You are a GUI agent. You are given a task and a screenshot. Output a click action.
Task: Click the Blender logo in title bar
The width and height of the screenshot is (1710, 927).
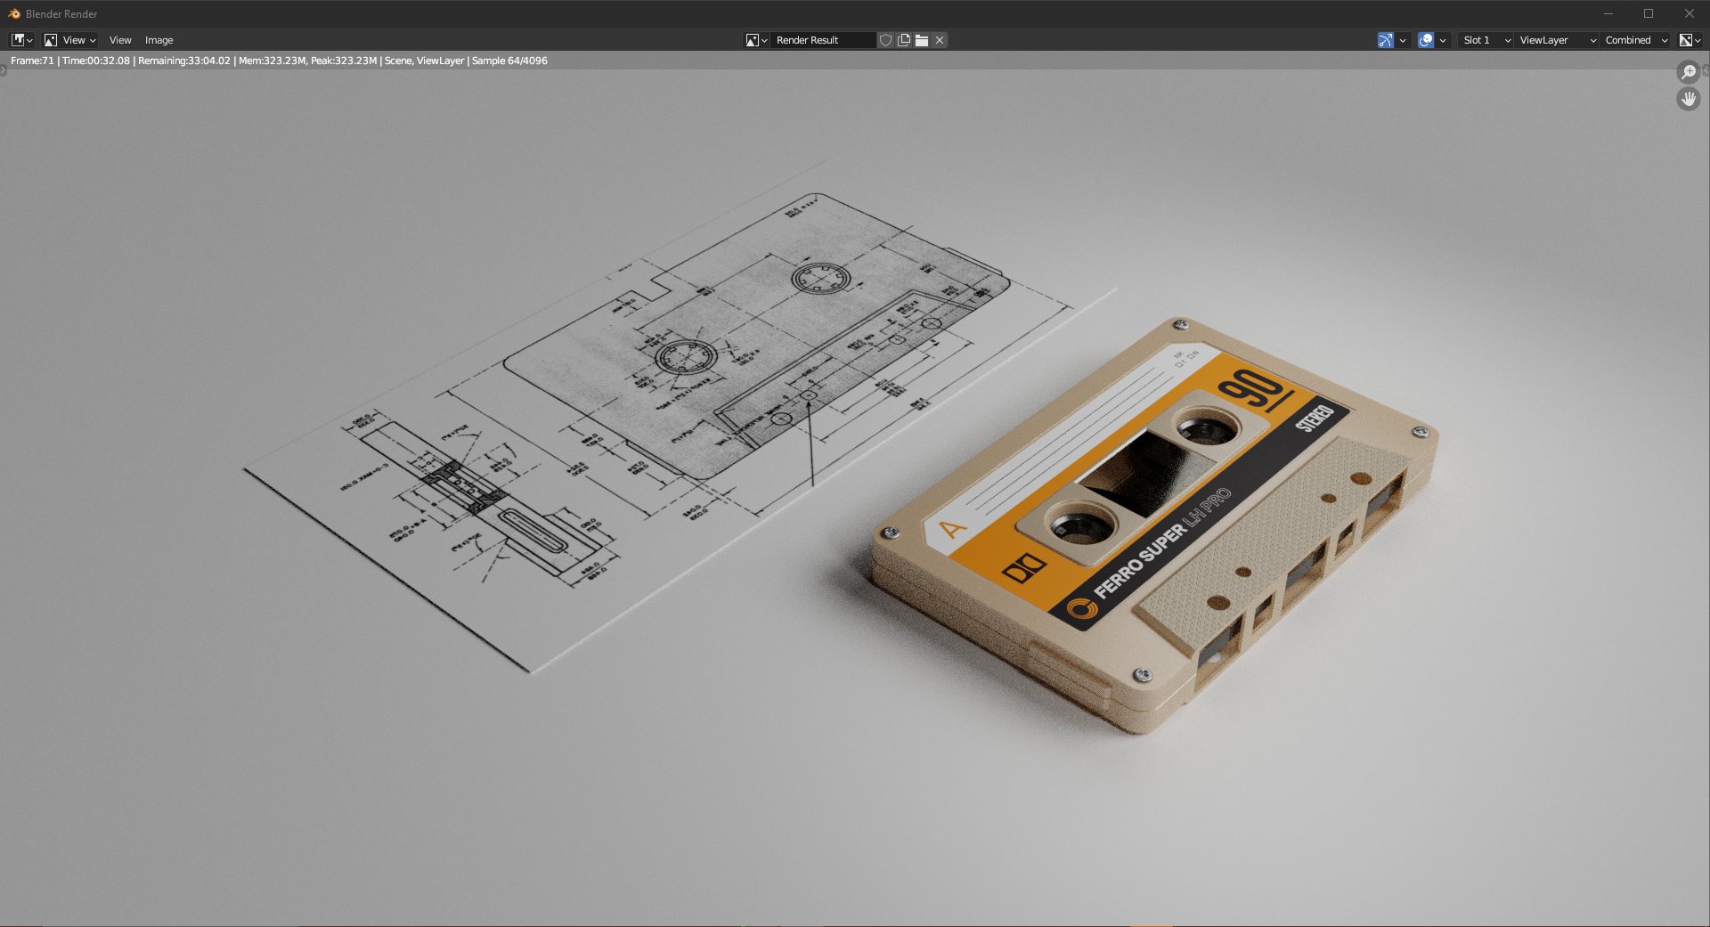click(14, 13)
